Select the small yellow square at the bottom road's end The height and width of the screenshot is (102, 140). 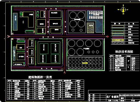[x=62, y=70]
